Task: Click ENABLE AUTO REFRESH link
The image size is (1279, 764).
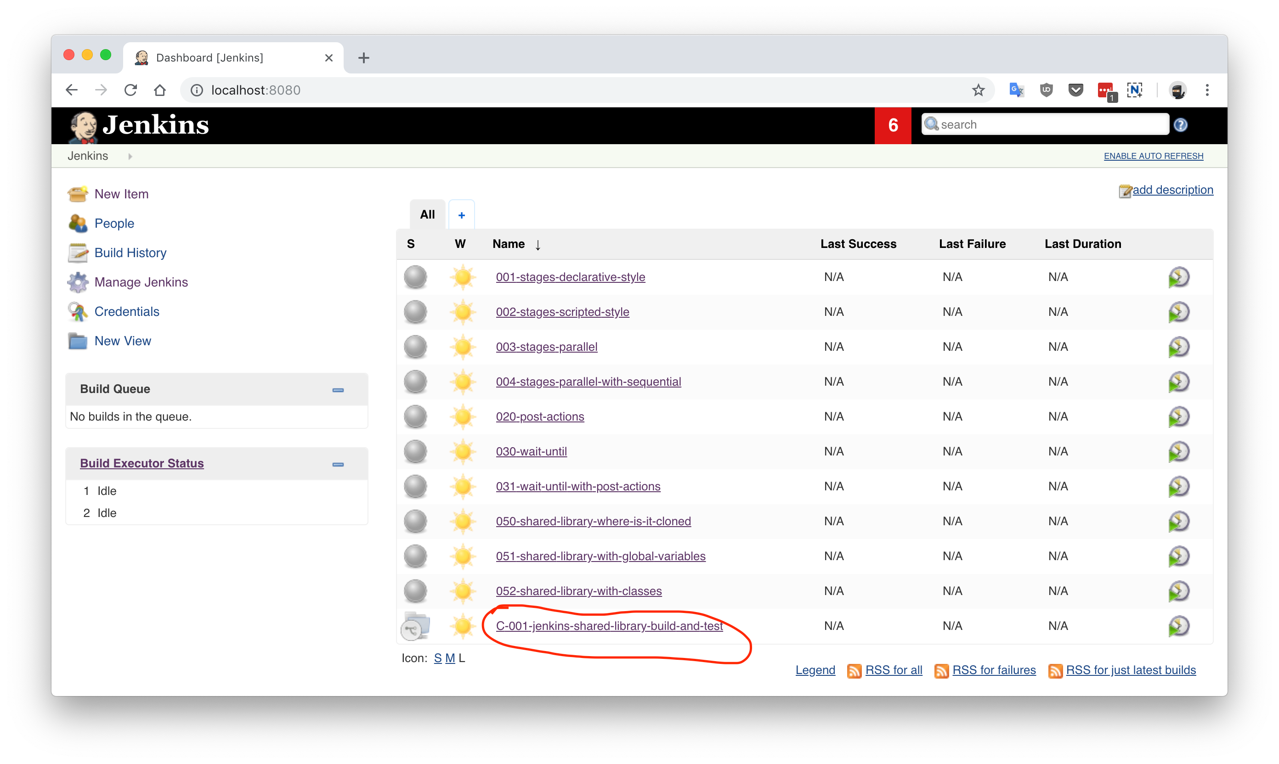Action: pyautogui.click(x=1153, y=156)
